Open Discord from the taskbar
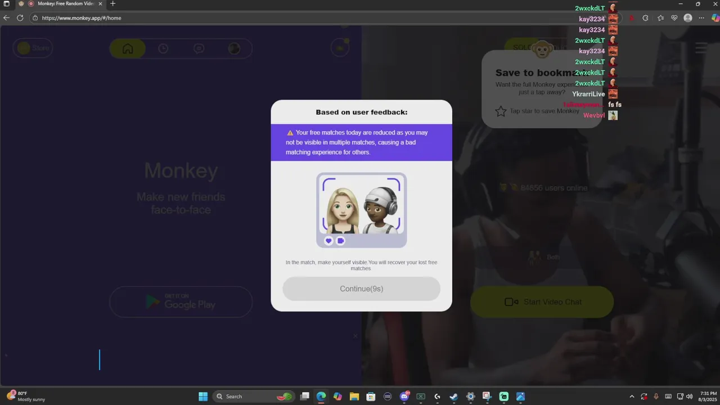This screenshot has width=720, height=405. (404, 397)
